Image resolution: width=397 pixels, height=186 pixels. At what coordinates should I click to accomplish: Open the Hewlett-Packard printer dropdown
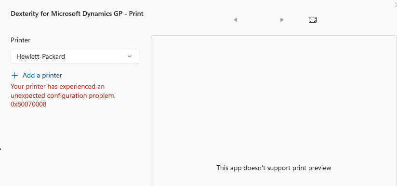point(75,56)
